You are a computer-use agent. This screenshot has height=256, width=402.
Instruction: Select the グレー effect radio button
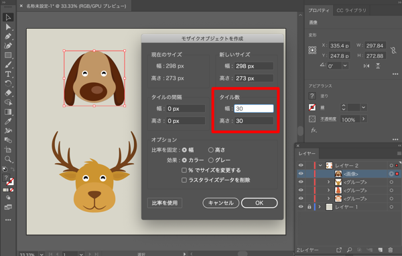point(211,160)
